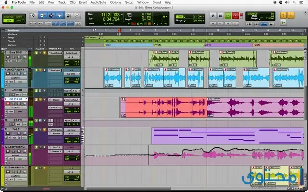308x192 pixels.
Task: Open track view selector 'waveform' on Ac GTR U87 1
Action: coord(16,78)
